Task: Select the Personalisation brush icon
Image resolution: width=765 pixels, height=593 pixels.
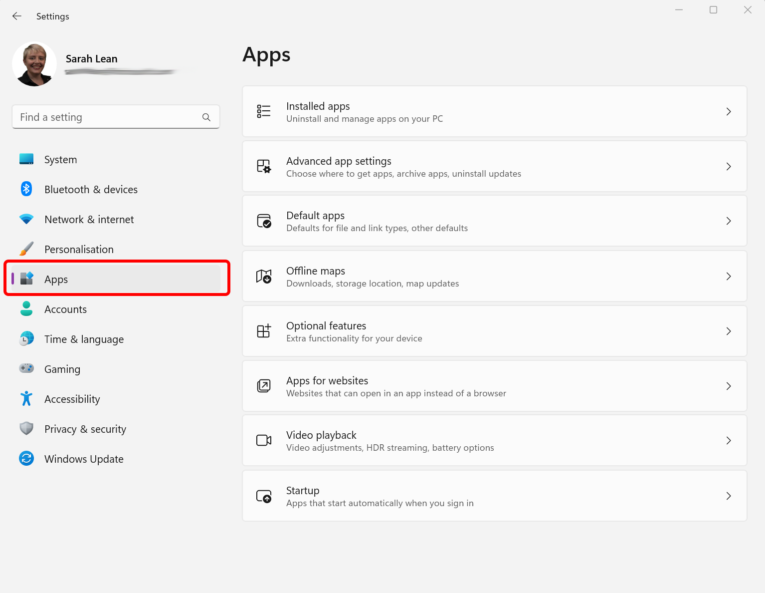Action: tap(26, 249)
